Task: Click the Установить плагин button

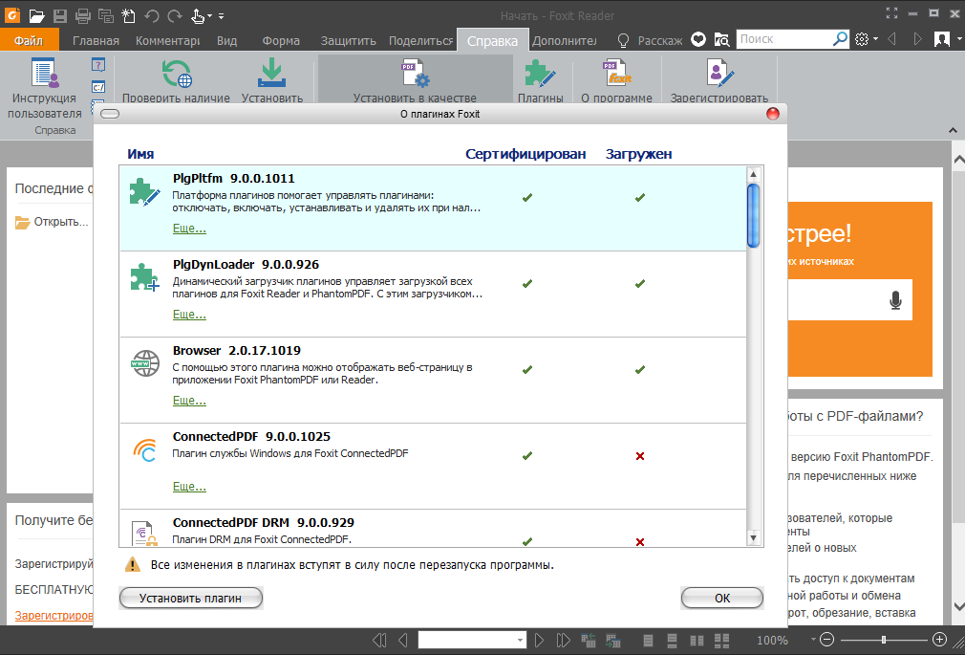Action: click(191, 598)
